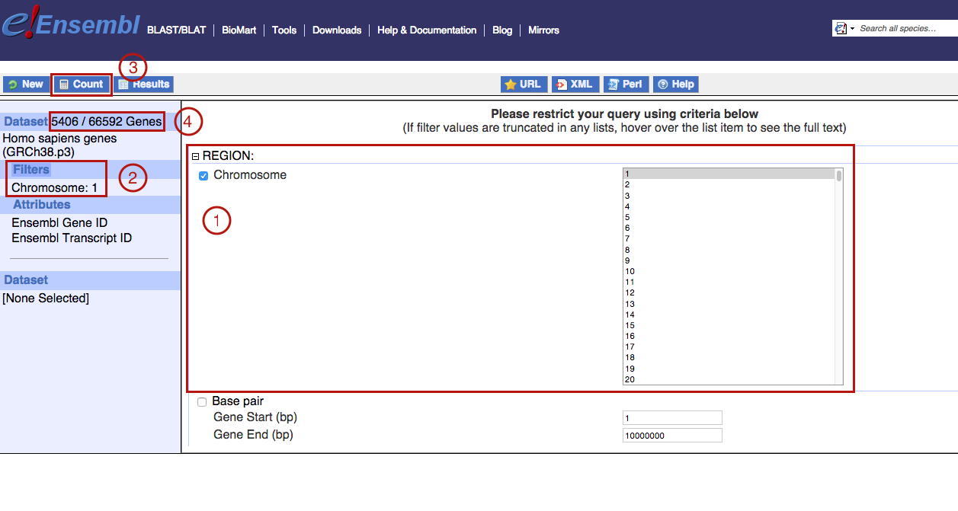Click the Gene End (bp) input field
The image size is (958, 511).
click(671, 436)
